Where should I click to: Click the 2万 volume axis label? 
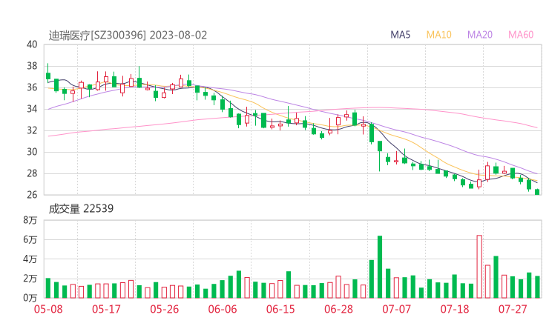[30, 279]
